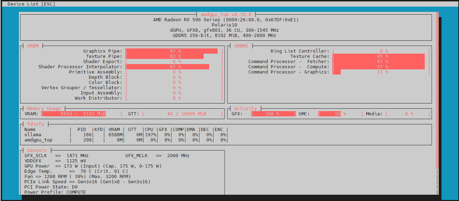459x201 pixels.
Task: Sort fdinfo by the CPU column
Action: point(149,130)
